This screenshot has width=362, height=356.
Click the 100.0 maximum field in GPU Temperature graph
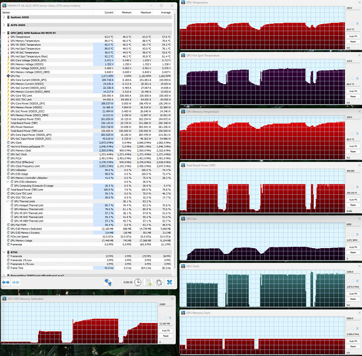tap(353, 8)
